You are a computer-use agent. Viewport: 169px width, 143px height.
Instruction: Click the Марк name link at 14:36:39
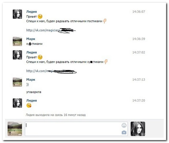pos(31,39)
